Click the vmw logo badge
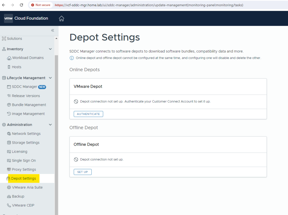The width and height of the screenshot is (288, 215). (8, 18)
